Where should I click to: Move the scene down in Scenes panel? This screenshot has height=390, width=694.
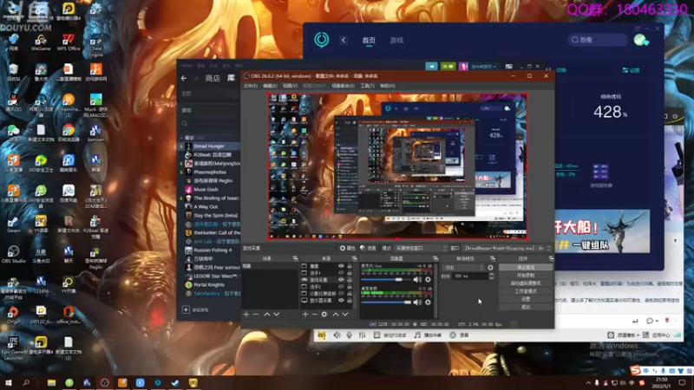coord(277,314)
